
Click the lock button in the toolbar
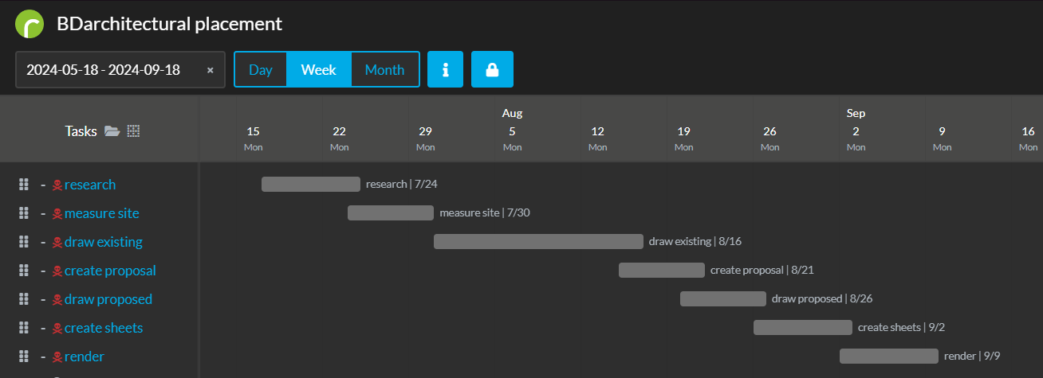click(x=492, y=69)
